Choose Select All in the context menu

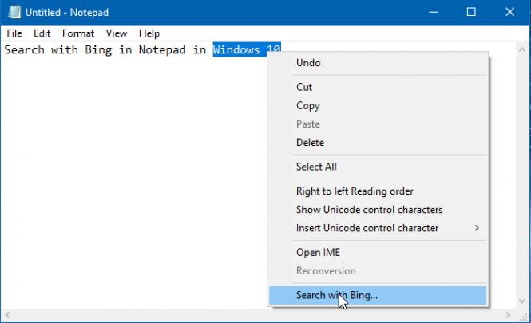[x=378, y=167]
